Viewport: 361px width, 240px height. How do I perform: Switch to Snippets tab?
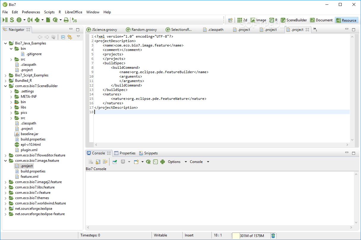(148, 153)
